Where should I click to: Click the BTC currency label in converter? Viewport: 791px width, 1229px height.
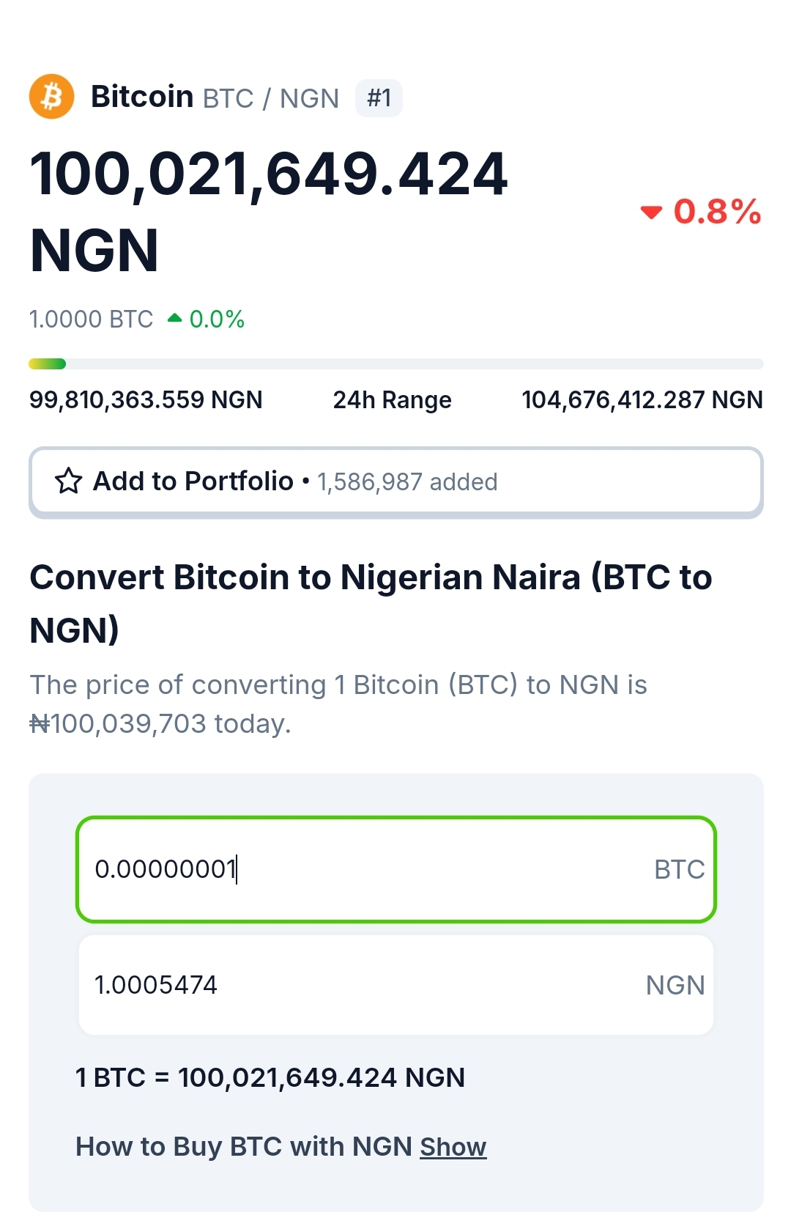tap(679, 870)
